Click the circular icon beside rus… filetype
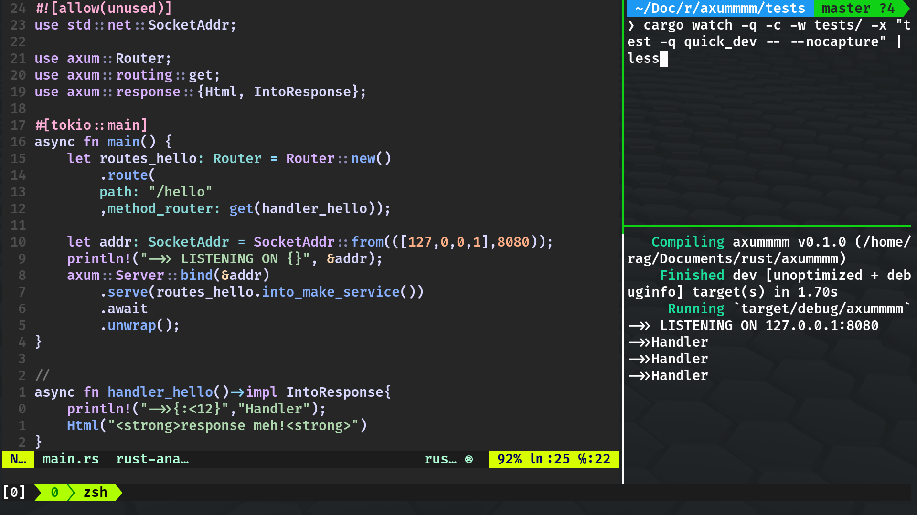917x515 pixels. pos(469,459)
